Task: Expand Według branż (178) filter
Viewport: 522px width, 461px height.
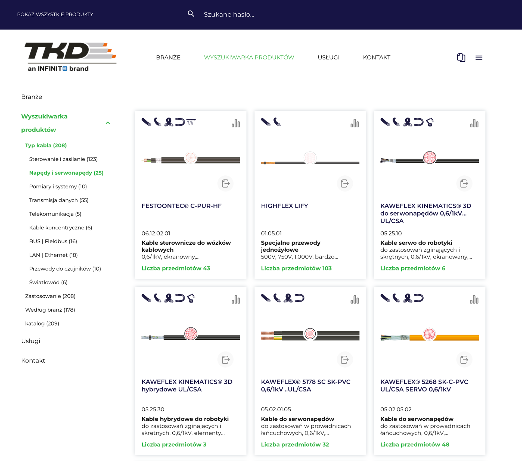Action: point(50,310)
